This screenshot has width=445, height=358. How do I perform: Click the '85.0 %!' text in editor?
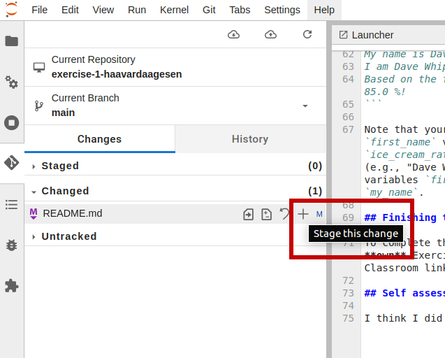point(385,92)
